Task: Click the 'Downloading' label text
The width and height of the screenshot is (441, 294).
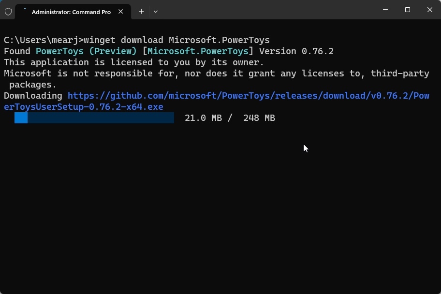Action: click(x=33, y=96)
